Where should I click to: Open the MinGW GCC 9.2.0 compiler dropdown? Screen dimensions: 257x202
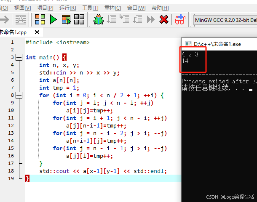[225, 20]
